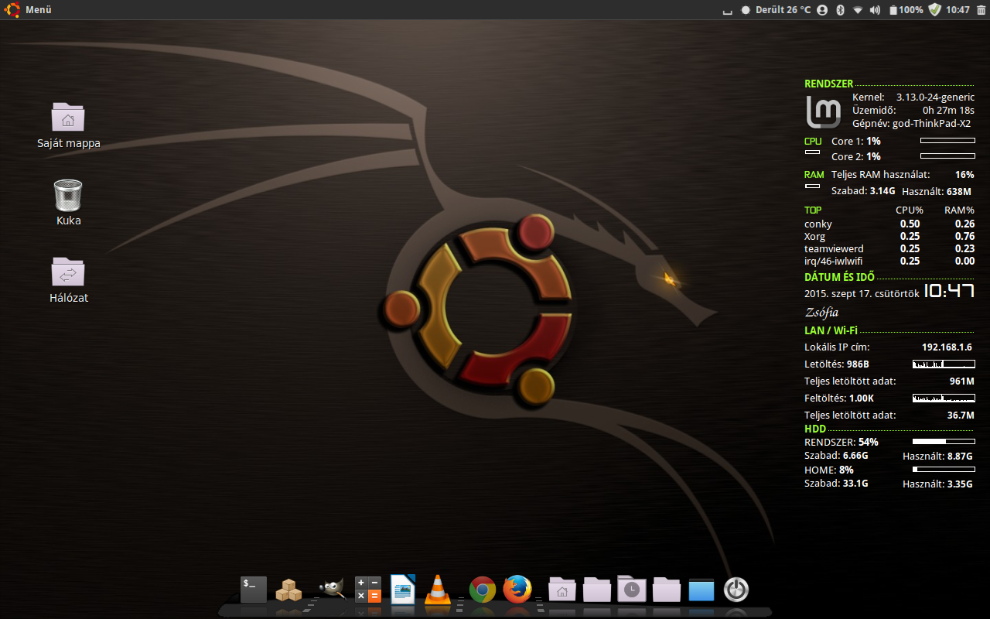Launch LibreOffice Writer from the dock
The image size is (990, 619).
tap(403, 589)
